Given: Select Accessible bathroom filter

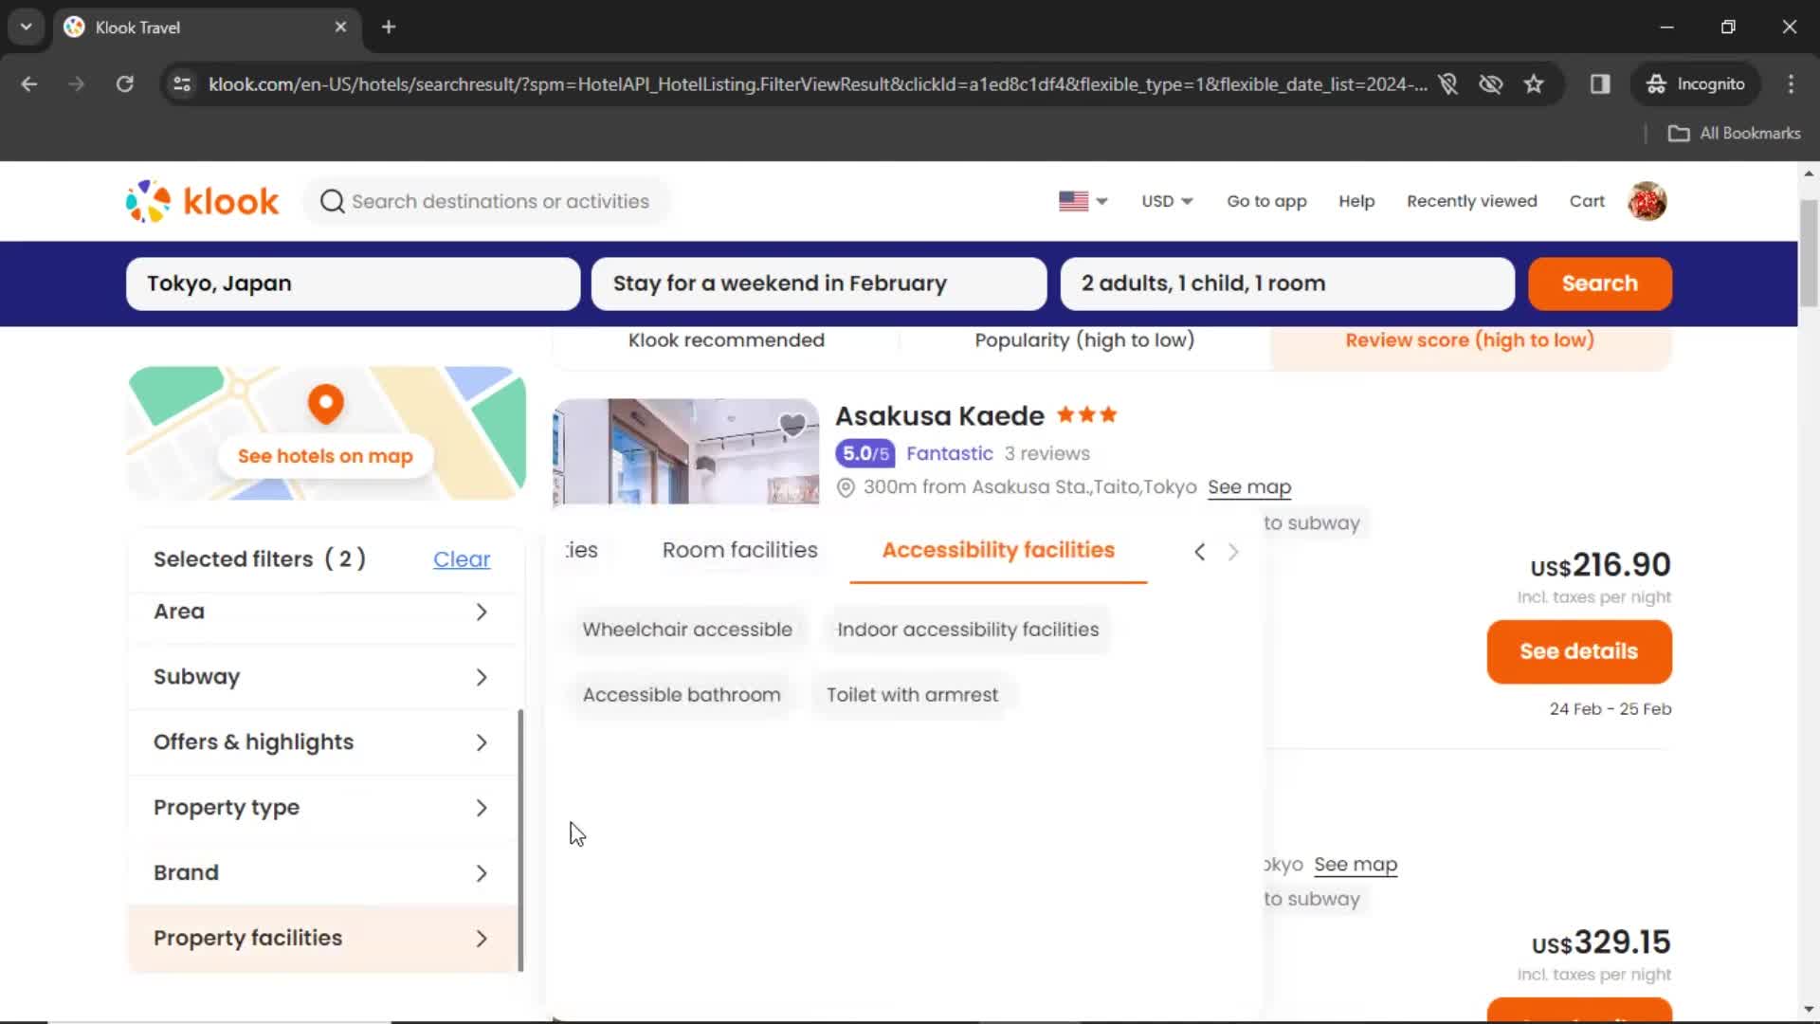Looking at the screenshot, I should [x=682, y=695].
